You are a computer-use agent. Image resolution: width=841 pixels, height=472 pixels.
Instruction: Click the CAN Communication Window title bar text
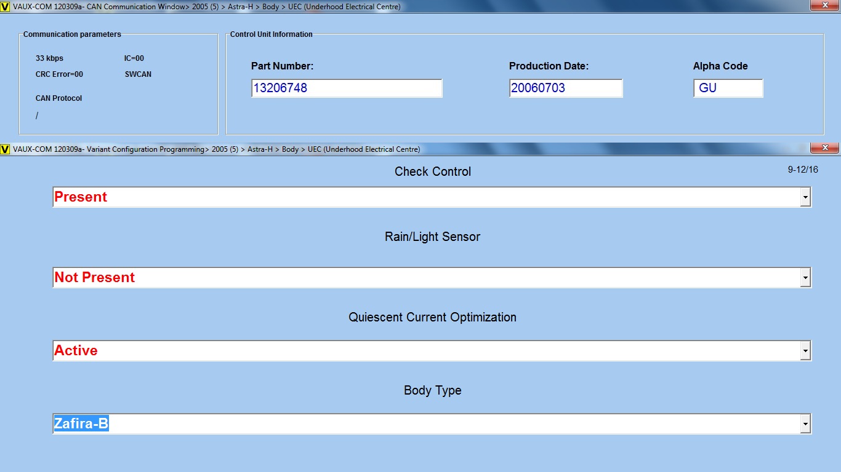point(206,7)
